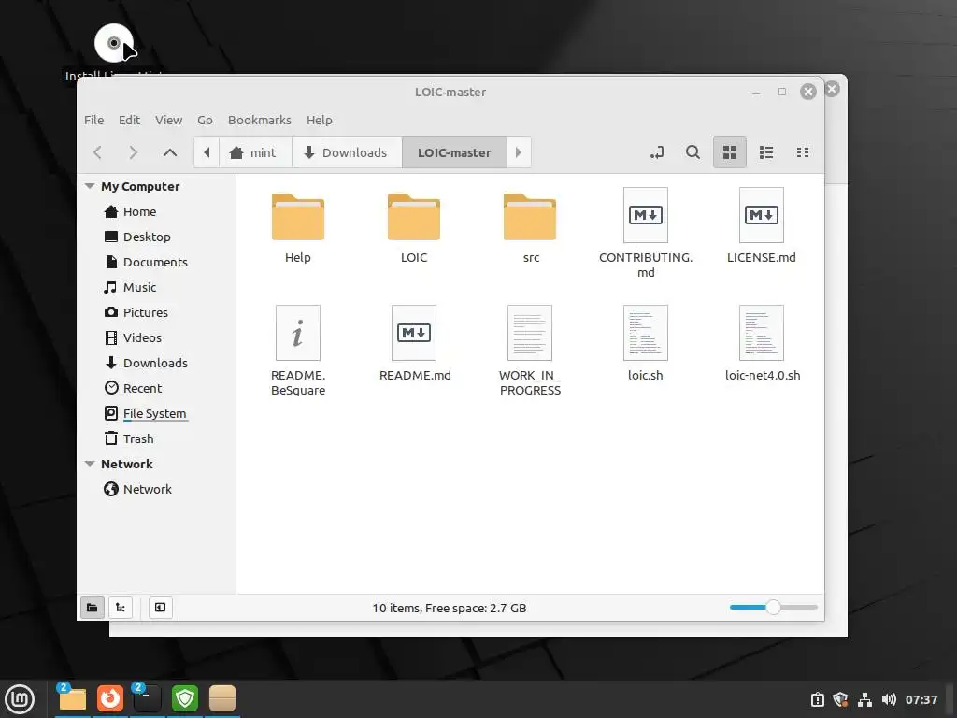Select the WORK_IN_PROGRESS file

[530, 351]
